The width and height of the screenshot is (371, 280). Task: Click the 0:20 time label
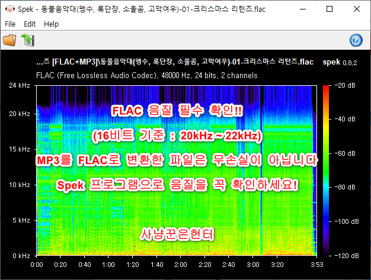coord(60,265)
